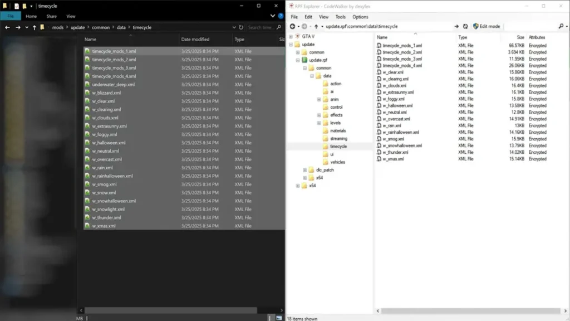
Task: Switch to the View tab in File Explorer
Action: click(71, 16)
